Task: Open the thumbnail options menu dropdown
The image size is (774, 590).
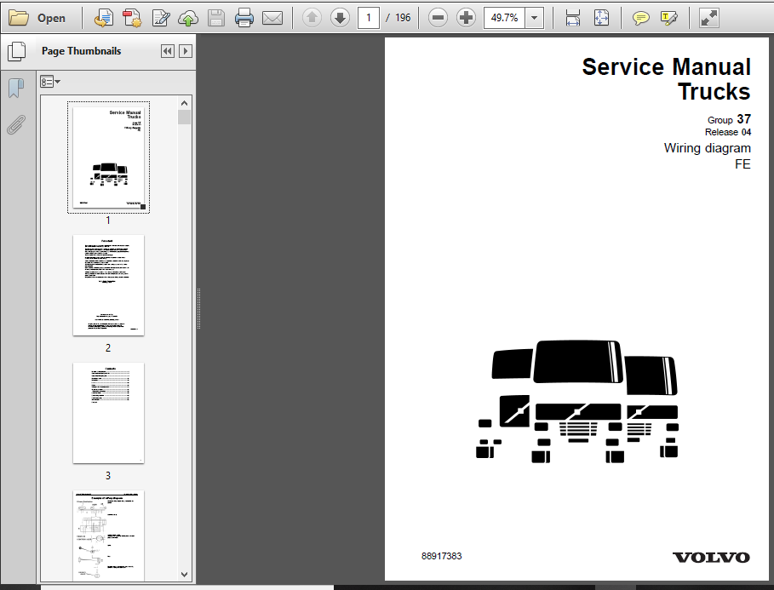Action: (50, 82)
